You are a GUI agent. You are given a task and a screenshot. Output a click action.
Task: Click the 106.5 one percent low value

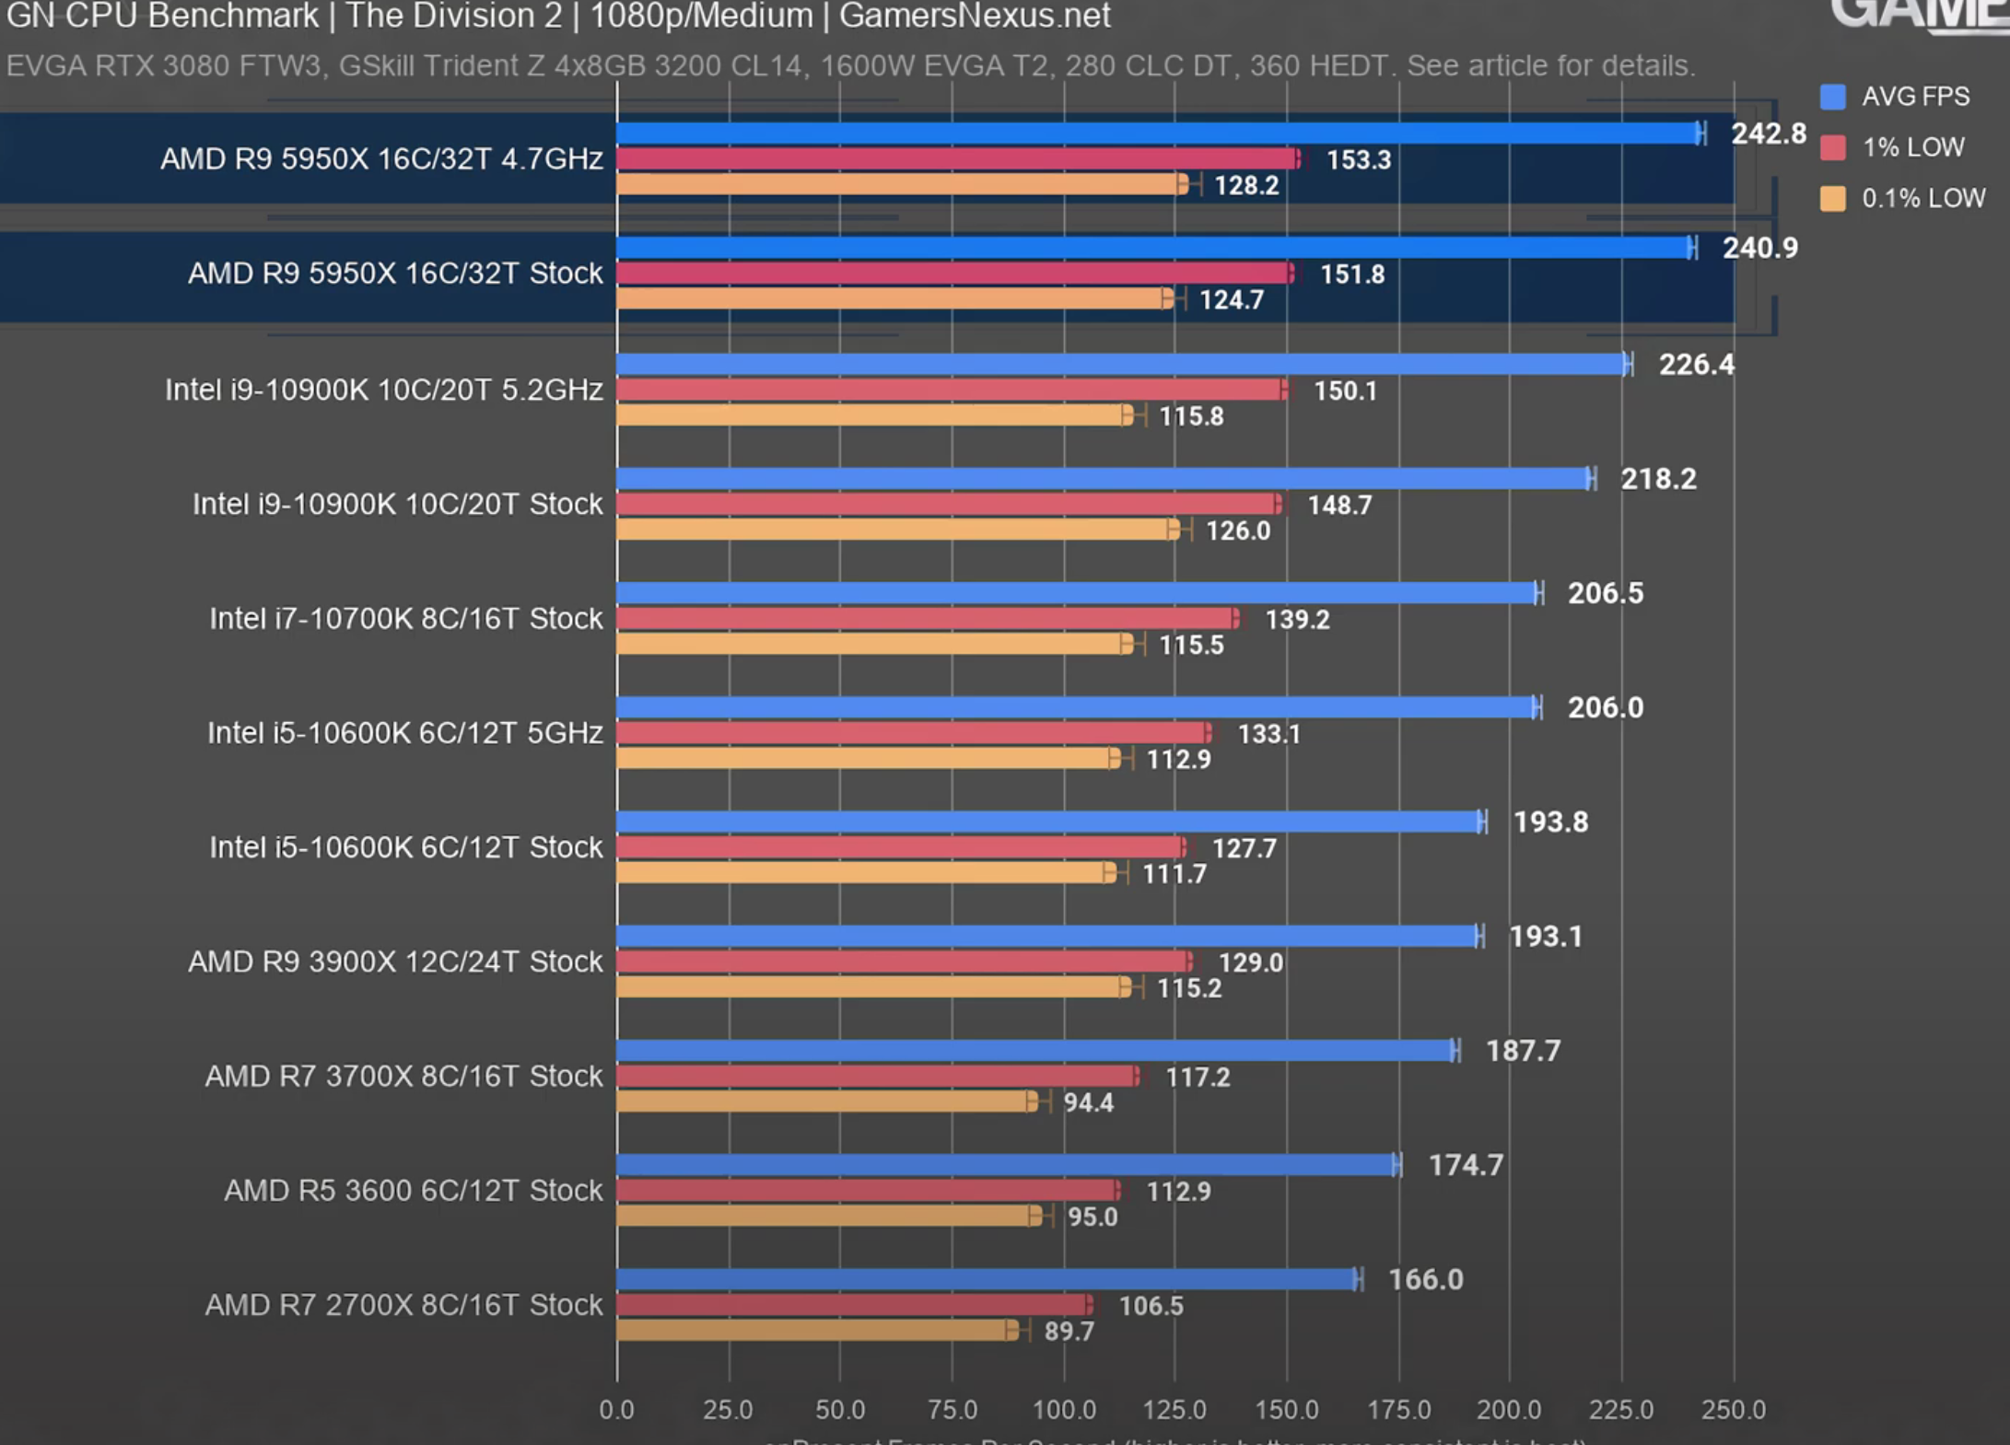1151,1306
